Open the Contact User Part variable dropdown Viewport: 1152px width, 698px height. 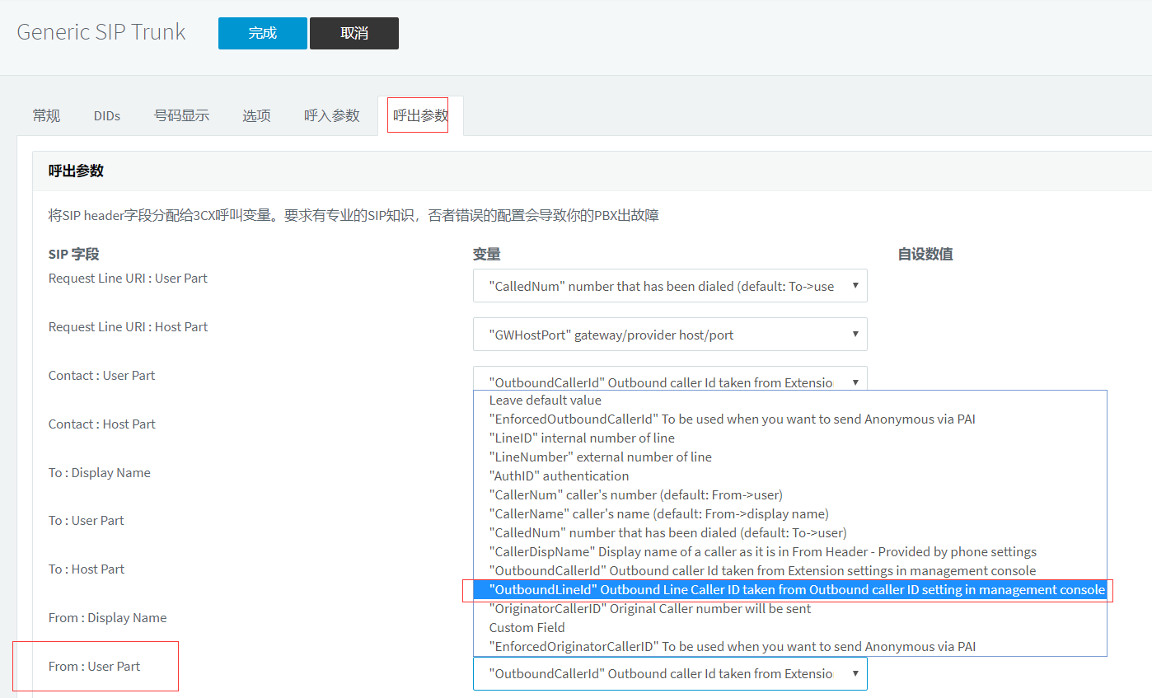coord(669,382)
